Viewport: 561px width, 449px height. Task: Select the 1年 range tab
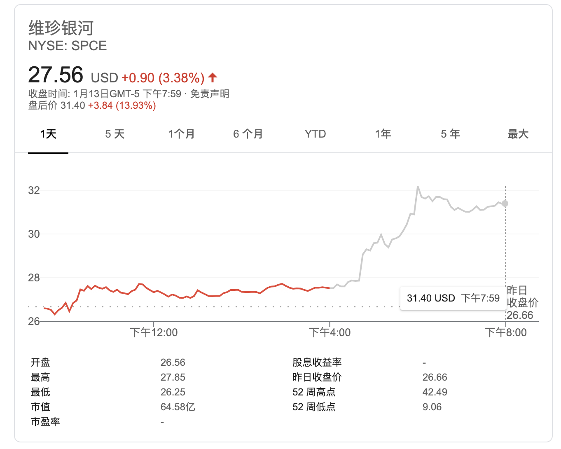(383, 134)
